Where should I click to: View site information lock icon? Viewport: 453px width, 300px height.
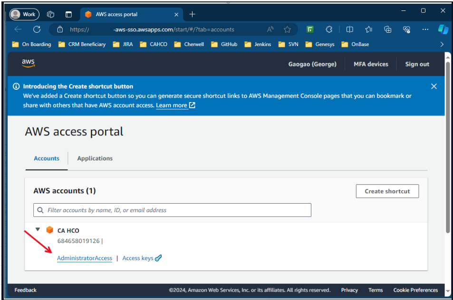pyautogui.click(x=60, y=29)
